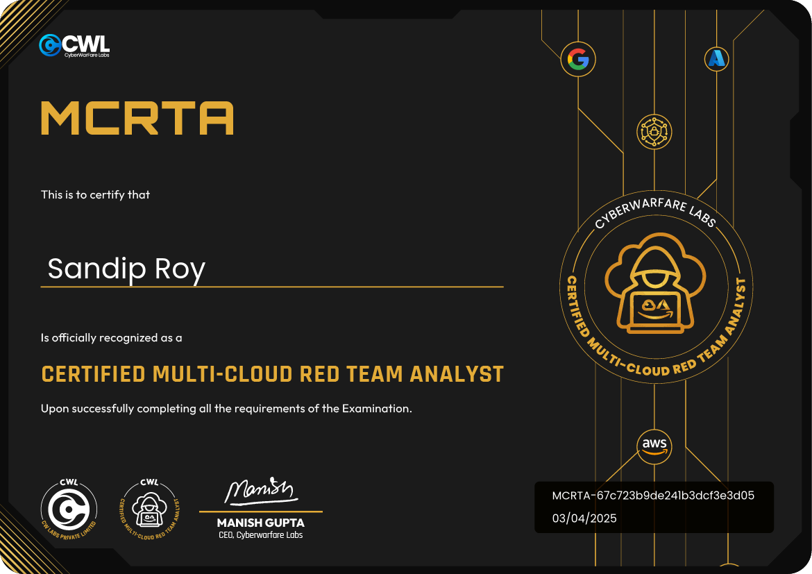Click the MANISH GUPTA signer name
The width and height of the screenshot is (812, 574).
(260, 523)
